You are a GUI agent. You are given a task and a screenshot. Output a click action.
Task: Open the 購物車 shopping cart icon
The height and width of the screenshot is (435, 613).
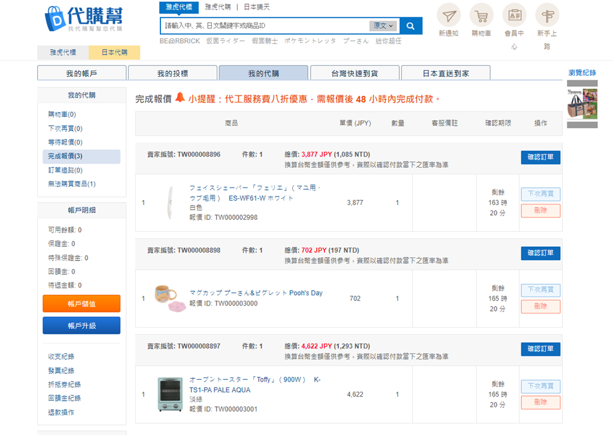[481, 15]
